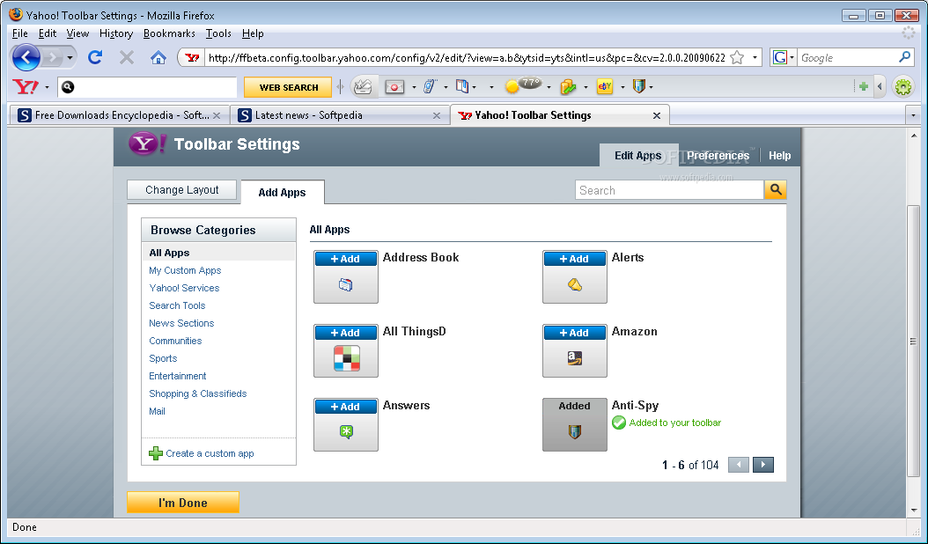Click the I'm Done button
The image size is (928, 544).
[183, 503]
